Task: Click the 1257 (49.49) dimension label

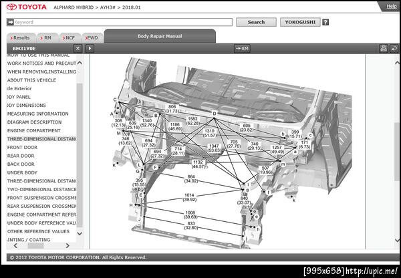Action: tap(277, 150)
